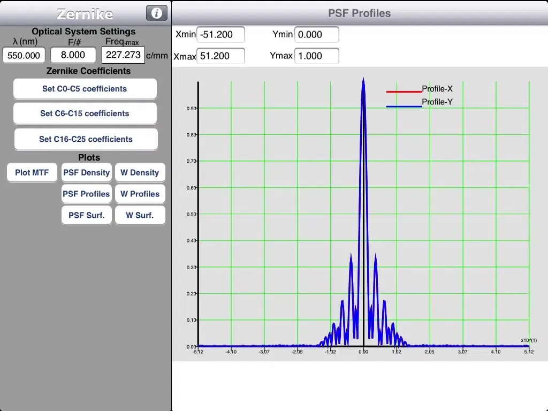
Task: Edit the Ymin field showing 0.000
Action: [317, 34]
